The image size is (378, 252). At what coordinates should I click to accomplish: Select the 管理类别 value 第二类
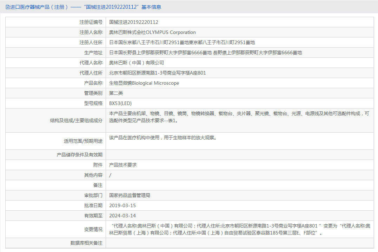[116, 93]
